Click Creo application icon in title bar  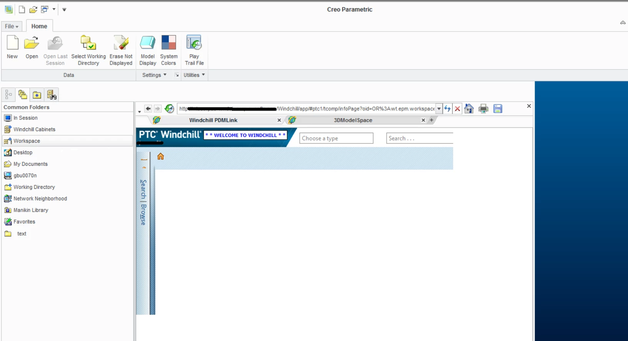click(8, 9)
